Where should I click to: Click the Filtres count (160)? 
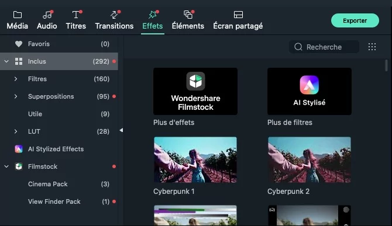101,79
